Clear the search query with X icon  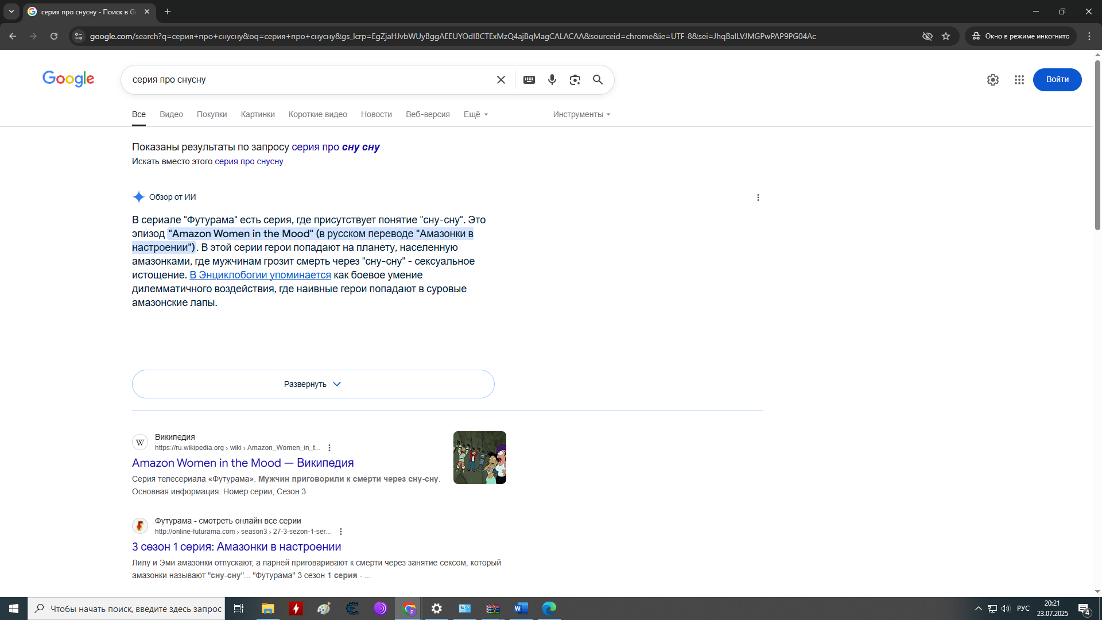pos(501,80)
